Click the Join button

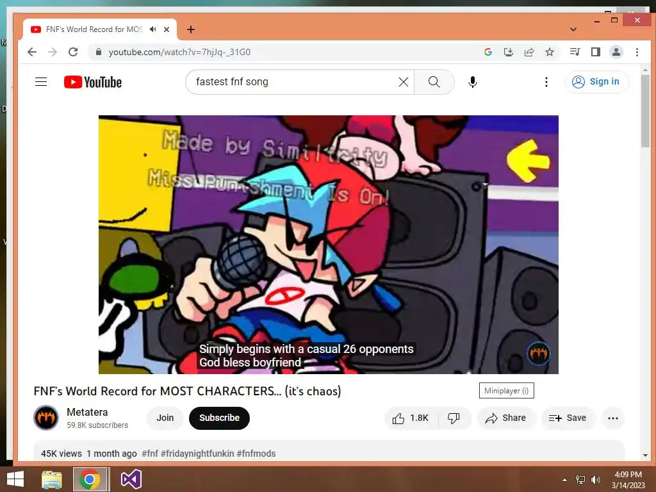click(165, 418)
